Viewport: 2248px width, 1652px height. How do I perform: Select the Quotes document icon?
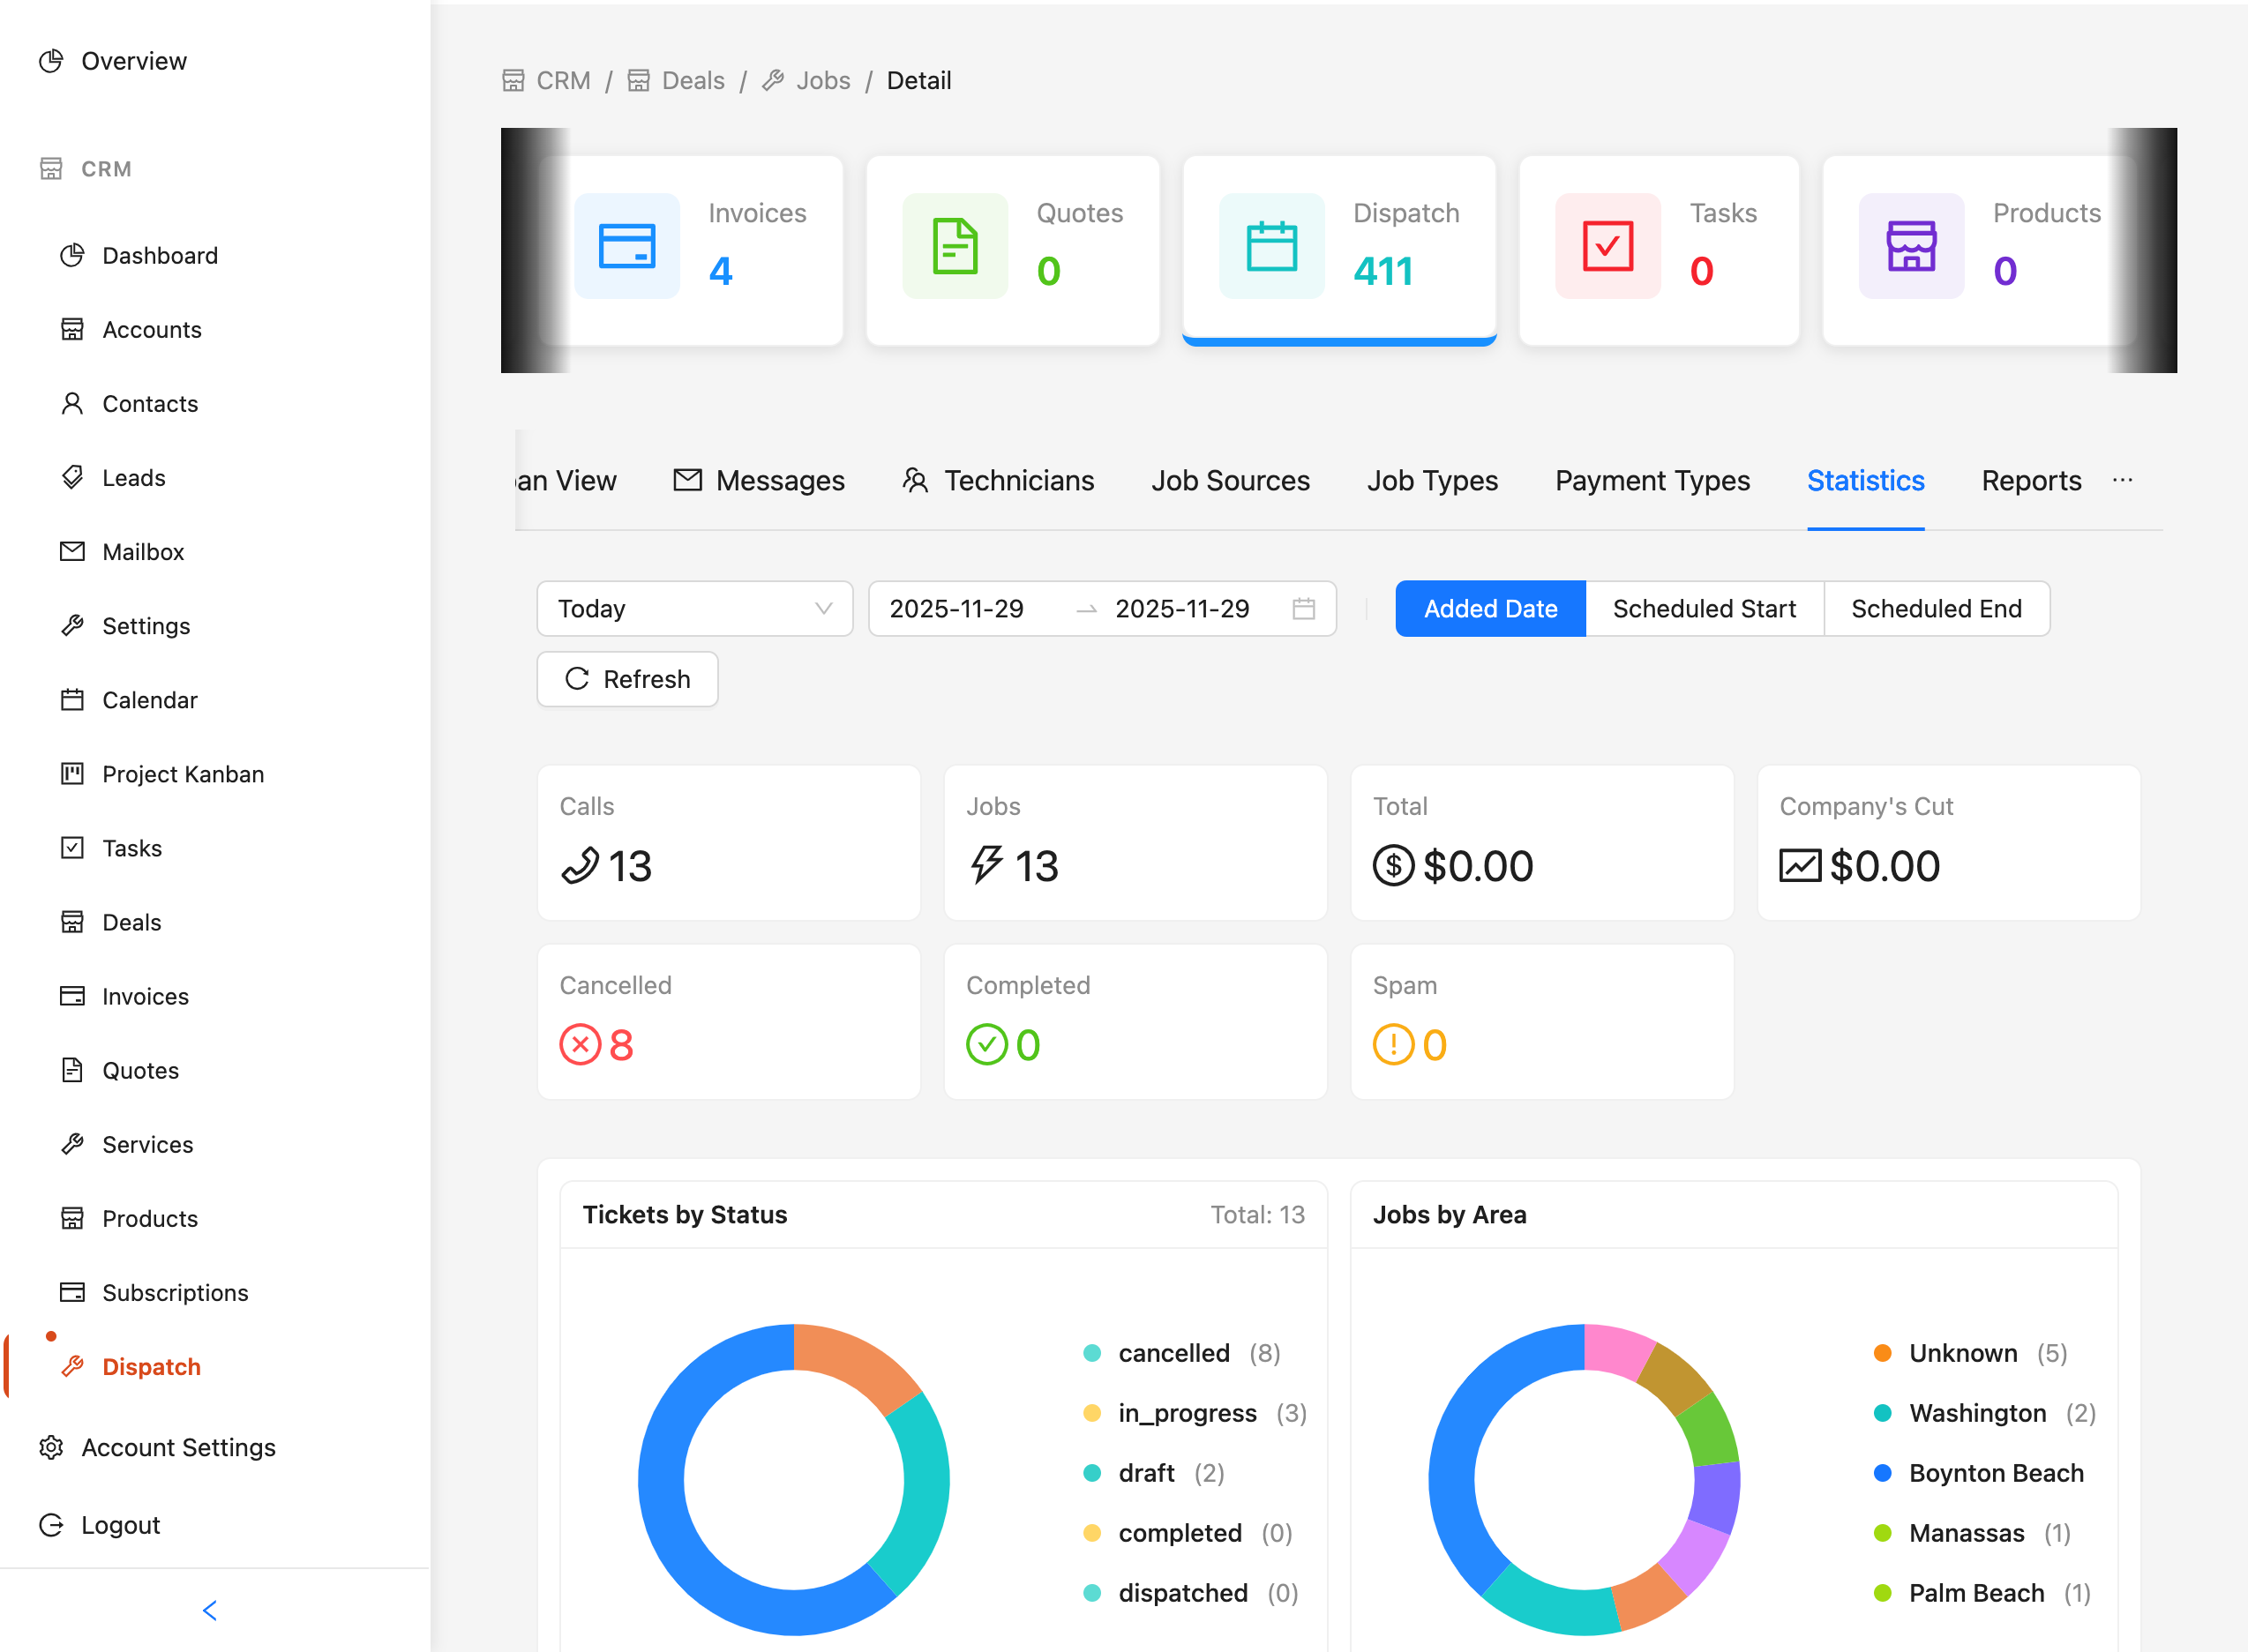pyautogui.click(x=954, y=246)
